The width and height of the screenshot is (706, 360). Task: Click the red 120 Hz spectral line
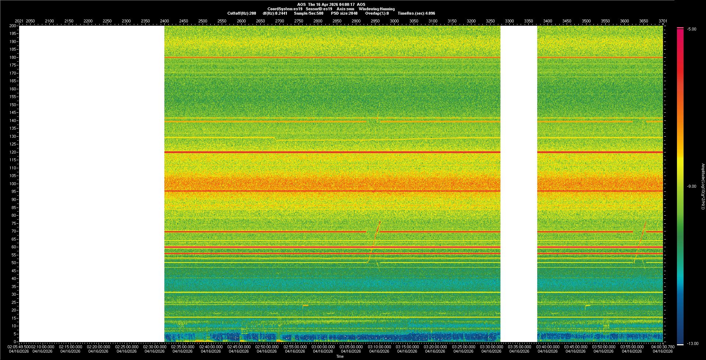point(331,152)
